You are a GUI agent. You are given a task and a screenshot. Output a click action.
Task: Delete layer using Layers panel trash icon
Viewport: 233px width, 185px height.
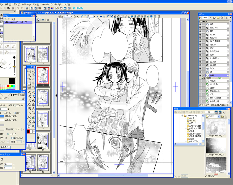(x=222, y=18)
